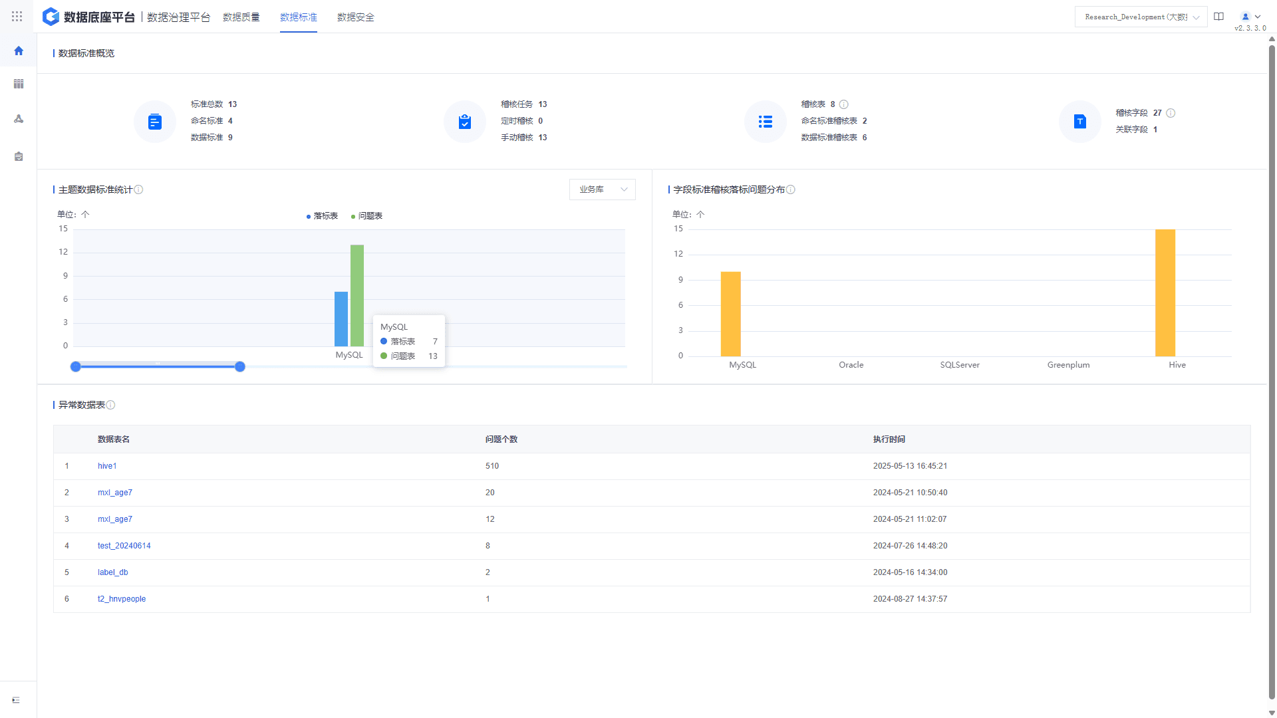Show info icon next to 主题数据标准统计
This screenshot has width=1277, height=718.
pos(138,189)
